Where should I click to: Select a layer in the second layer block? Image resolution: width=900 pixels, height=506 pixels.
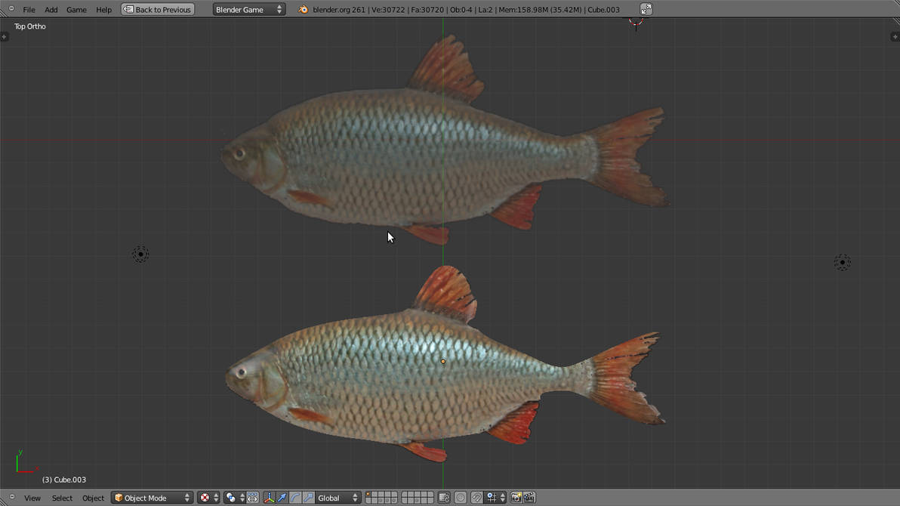click(x=418, y=498)
